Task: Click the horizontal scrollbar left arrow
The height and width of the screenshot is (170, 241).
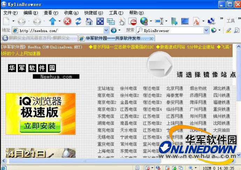Action: (x=4, y=161)
